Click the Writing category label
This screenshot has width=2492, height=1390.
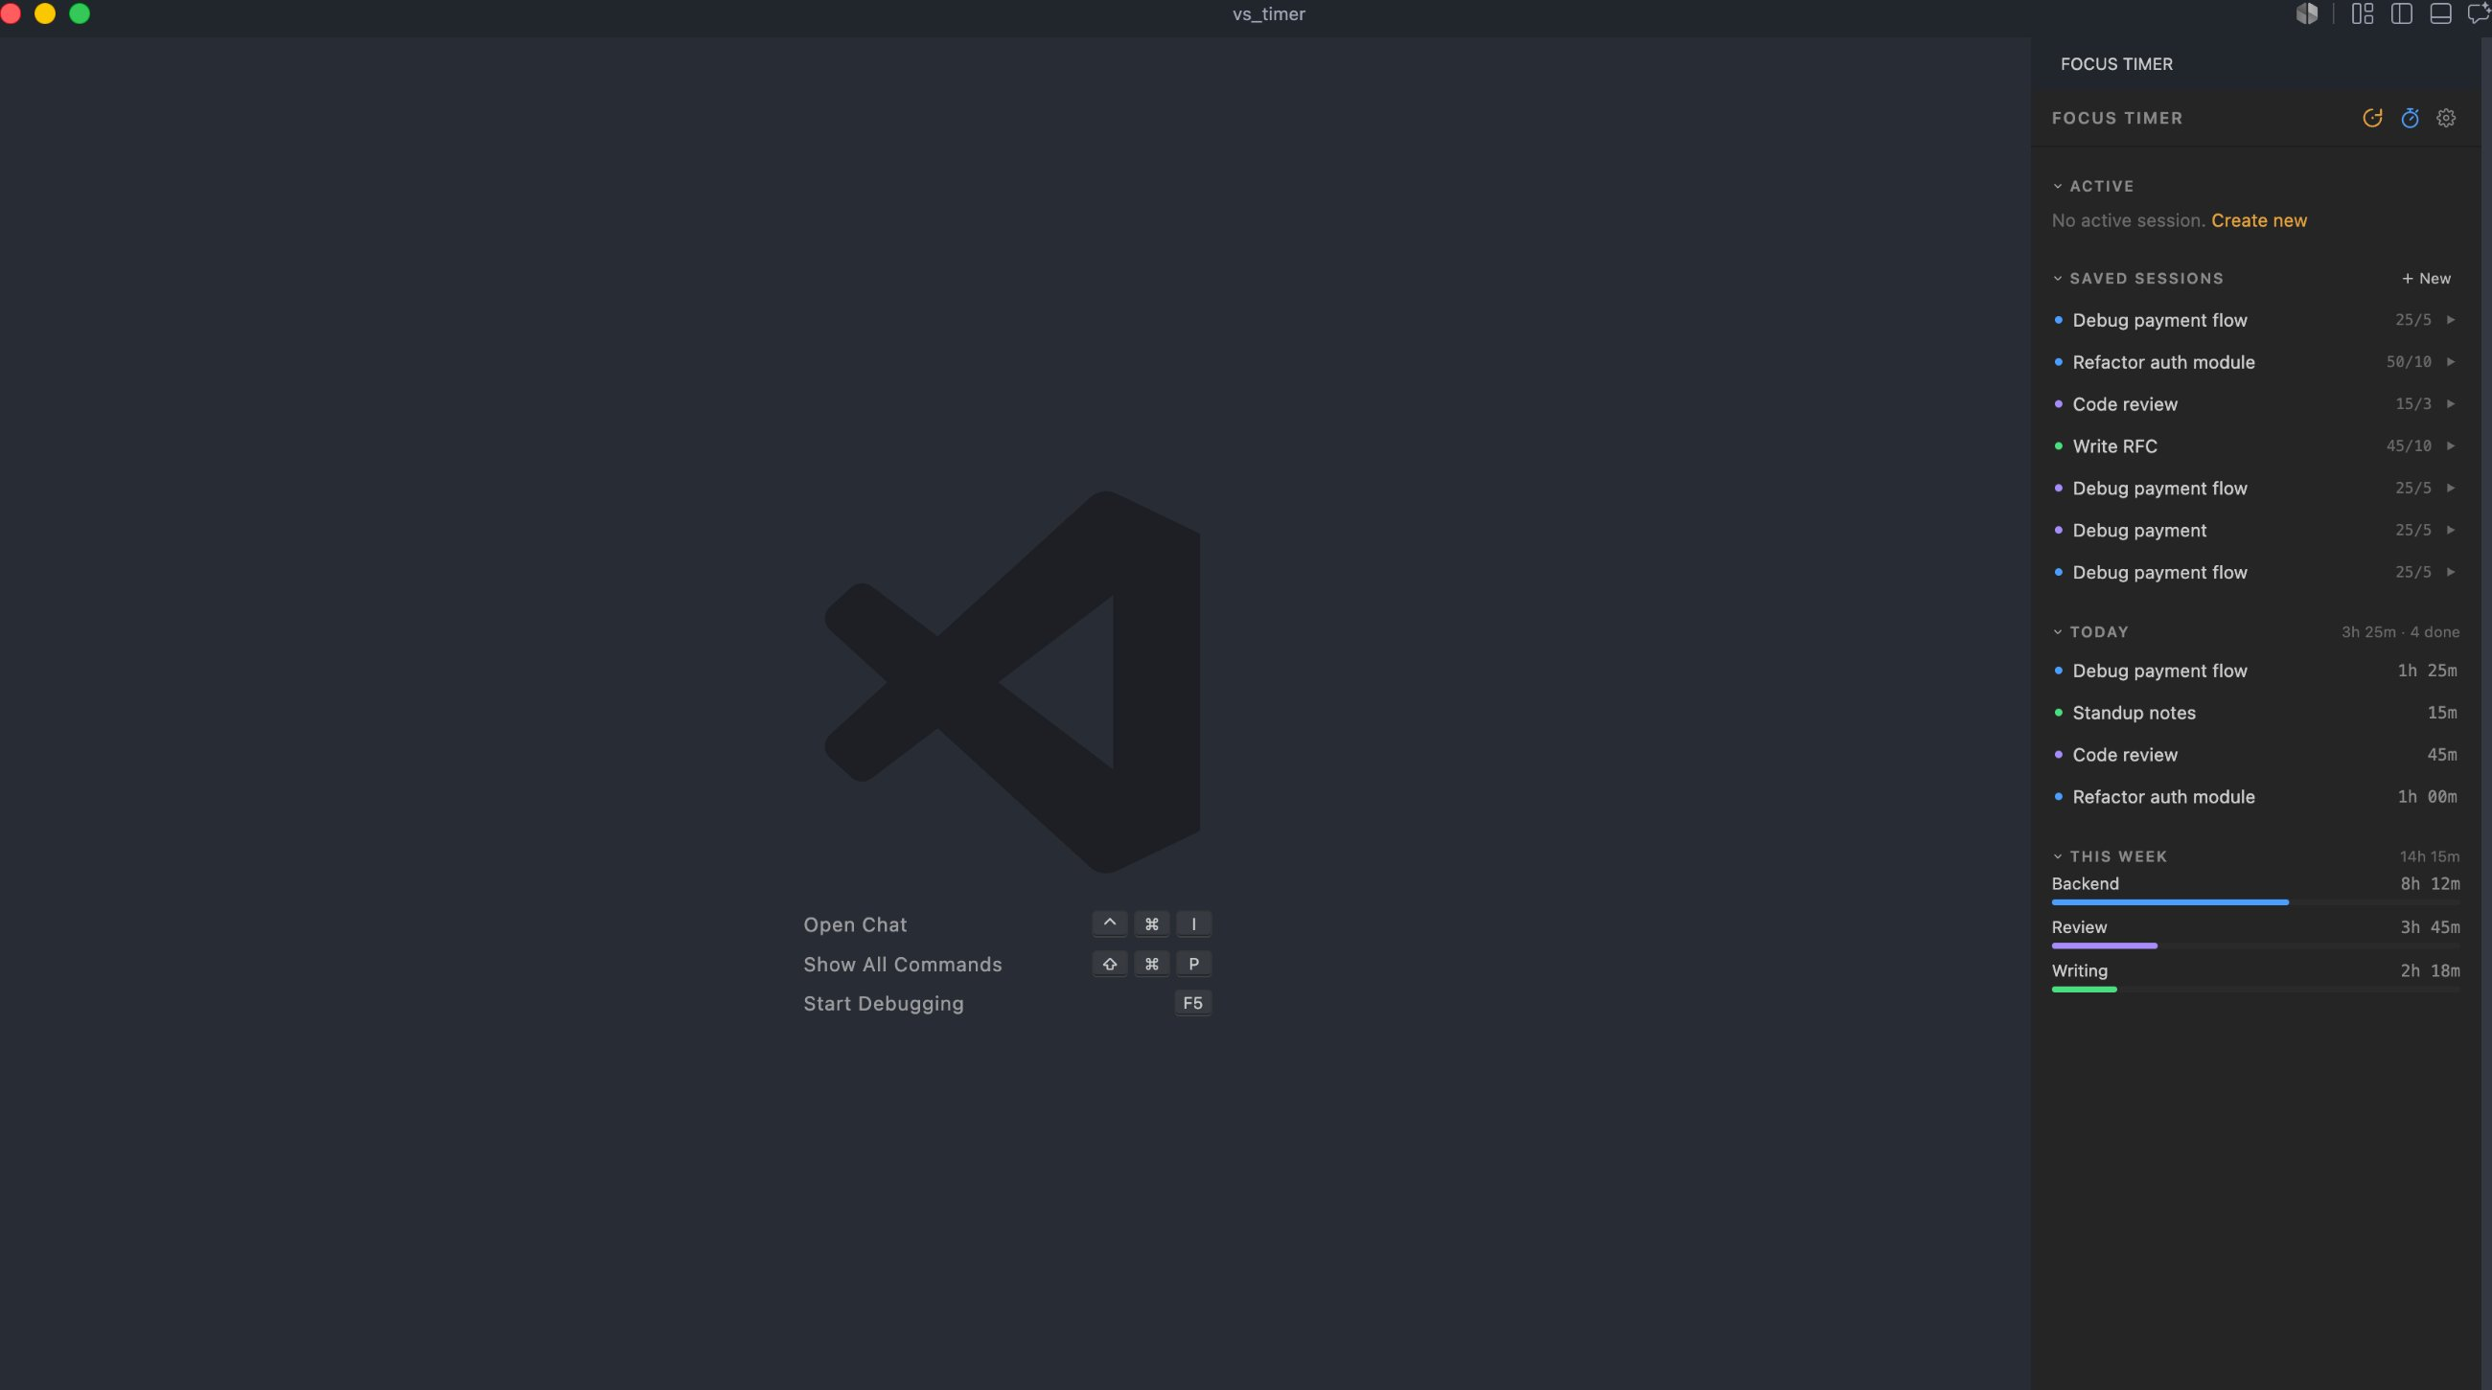click(x=2079, y=970)
